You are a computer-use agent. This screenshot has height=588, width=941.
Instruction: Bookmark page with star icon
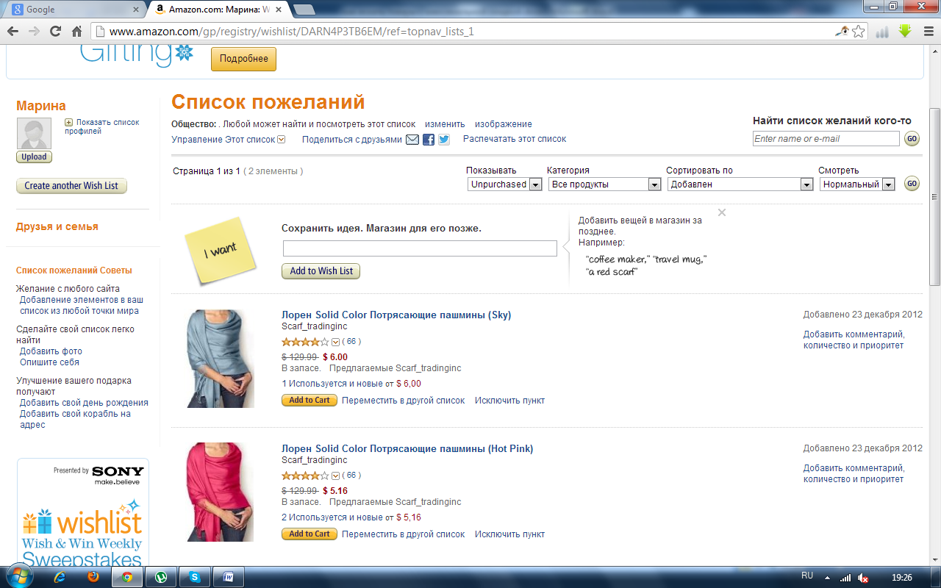[x=858, y=32]
